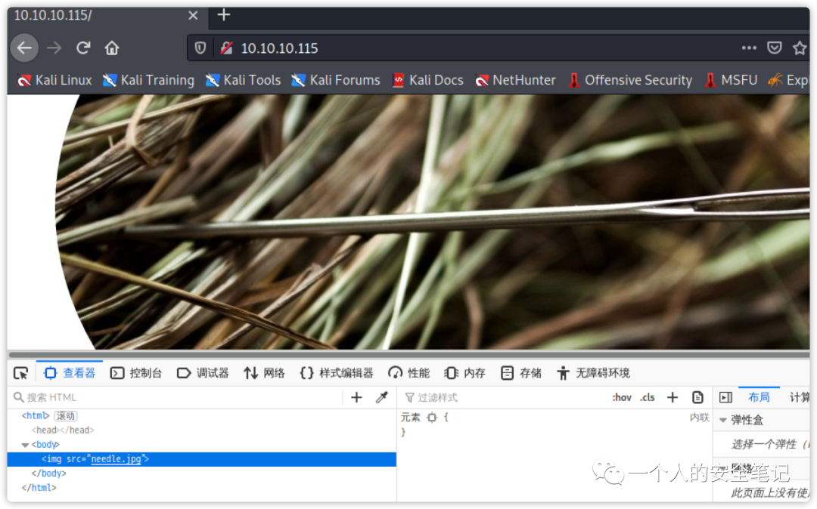Viewport: 817px width, 509px height.
Task: Open Kali Tools bookmark
Action: (x=243, y=80)
